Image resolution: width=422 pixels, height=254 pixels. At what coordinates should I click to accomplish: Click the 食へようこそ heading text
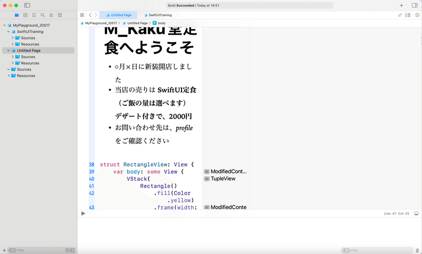tap(149, 47)
